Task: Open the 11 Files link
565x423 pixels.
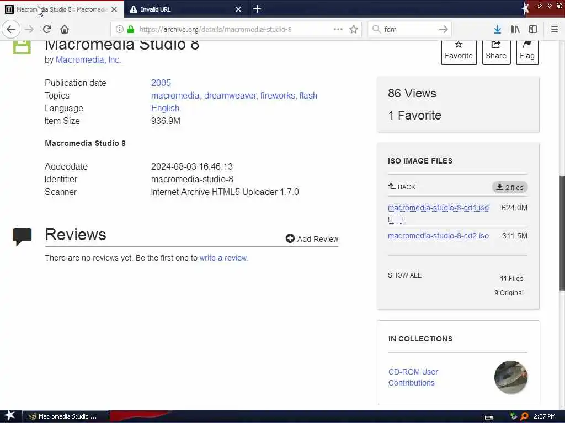Action: [511, 278]
